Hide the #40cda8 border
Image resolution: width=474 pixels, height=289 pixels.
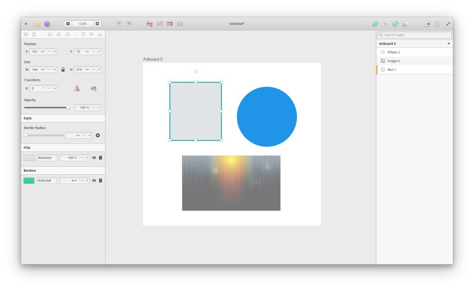coord(94,181)
